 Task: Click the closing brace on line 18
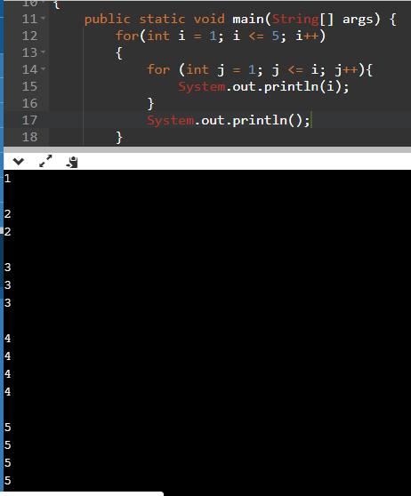pos(119,137)
